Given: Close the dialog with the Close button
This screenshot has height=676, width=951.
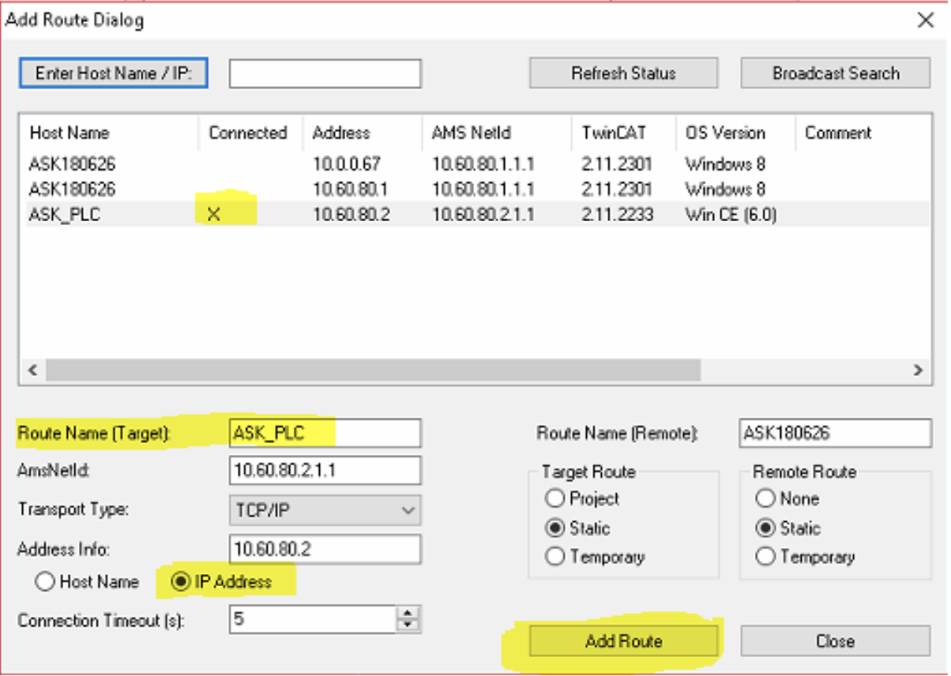Looking at the screenshot, I should (x=835, y=641).
